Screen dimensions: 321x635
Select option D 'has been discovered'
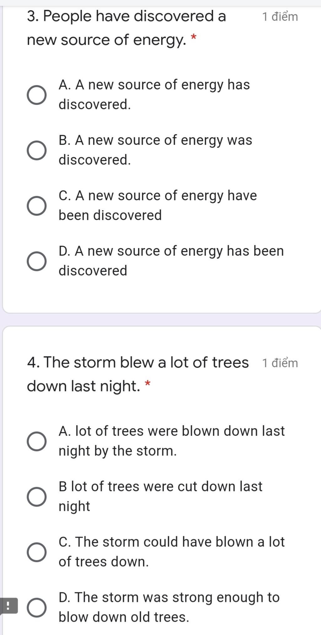pyautogui.click(x=37, y=261)
